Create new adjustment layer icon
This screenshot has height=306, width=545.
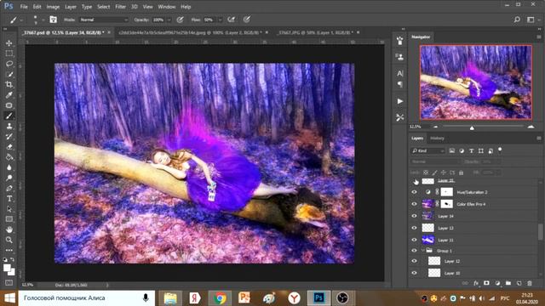coord(497,283)
